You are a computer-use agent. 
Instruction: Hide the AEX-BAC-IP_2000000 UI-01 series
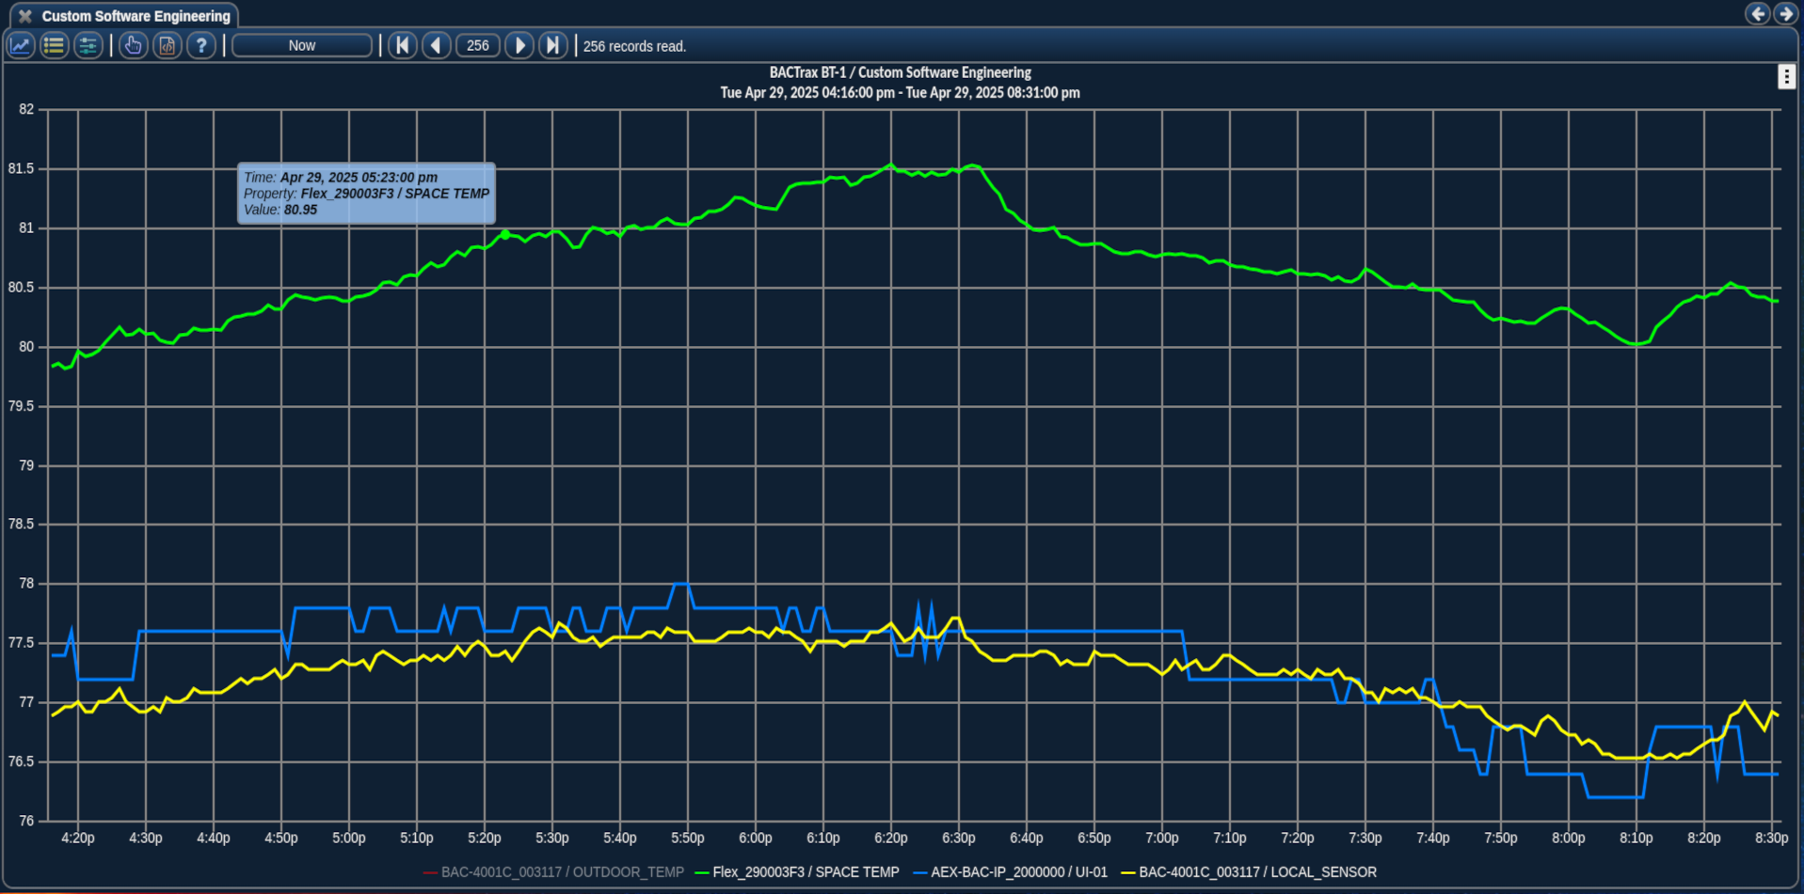point(1018,872)
